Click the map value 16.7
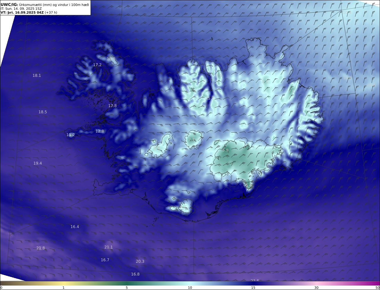This screenshot has width=380, height=290. point(105,260)
